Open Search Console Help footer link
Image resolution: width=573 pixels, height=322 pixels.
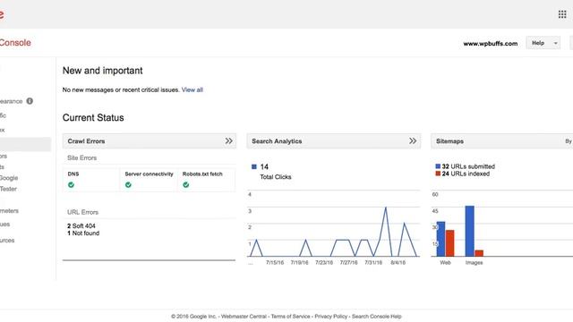pos(376,316)
